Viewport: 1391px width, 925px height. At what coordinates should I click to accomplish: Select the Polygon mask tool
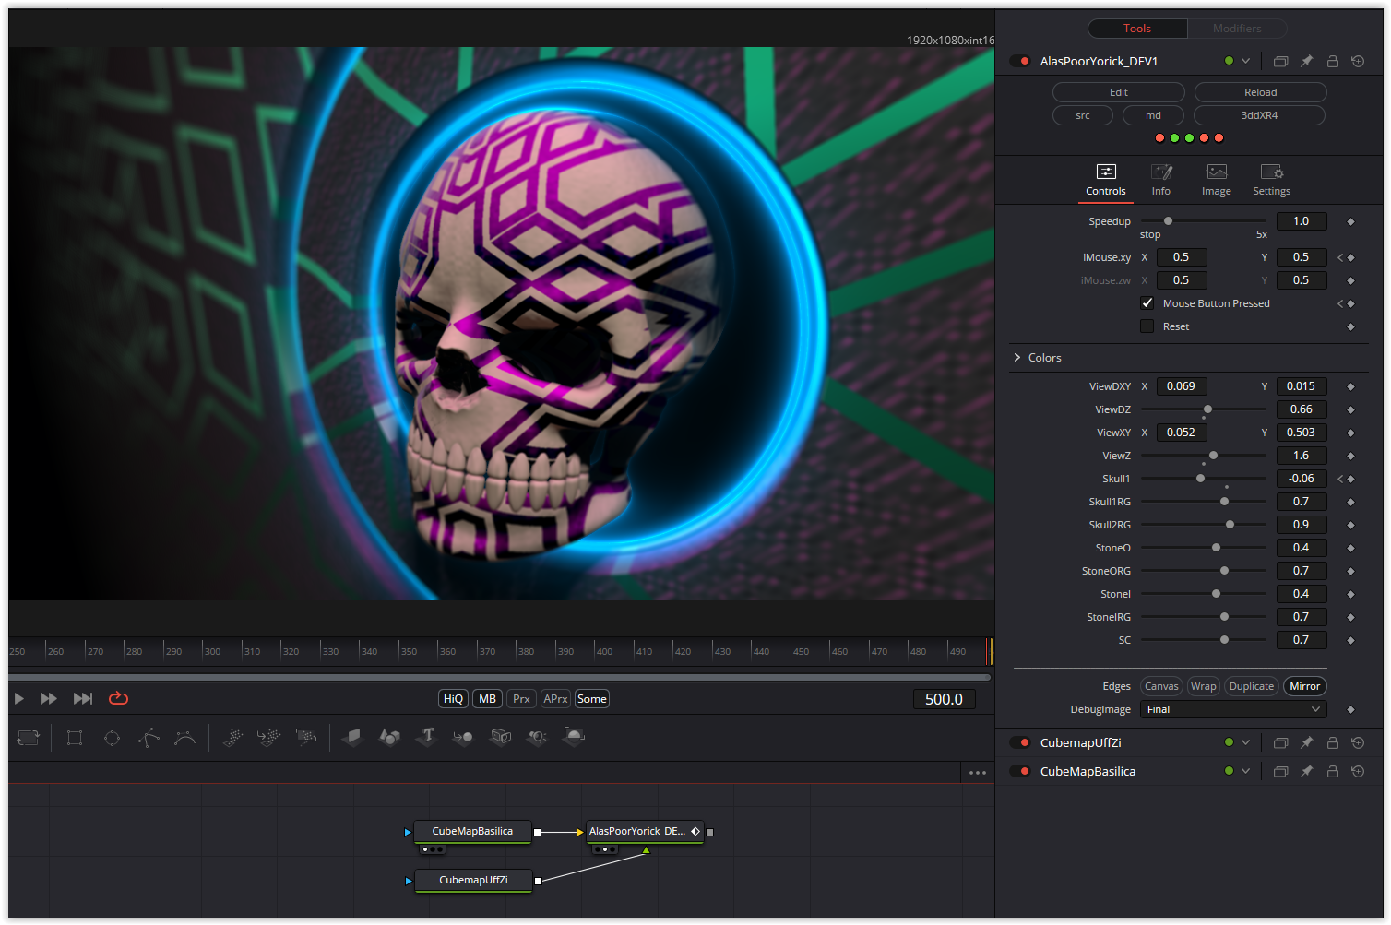pyautogui.click(x=149, y=738)
